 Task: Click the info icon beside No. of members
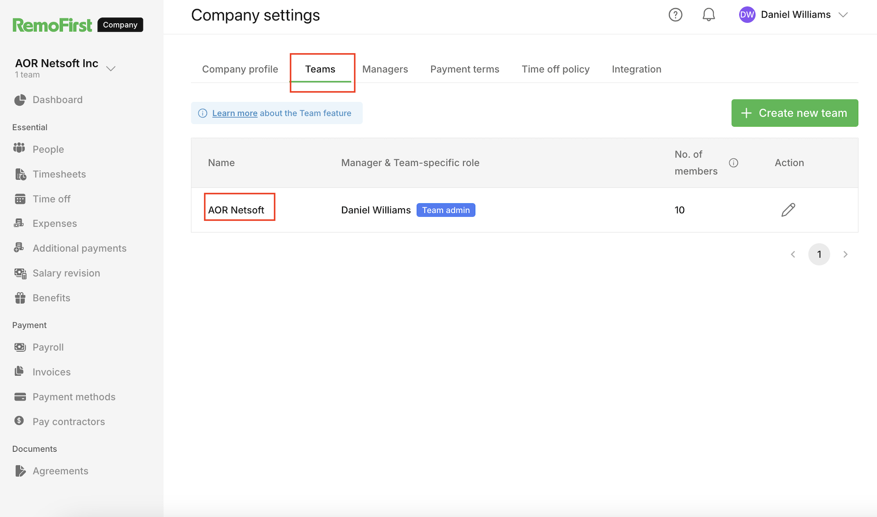[x=734, y=163]
